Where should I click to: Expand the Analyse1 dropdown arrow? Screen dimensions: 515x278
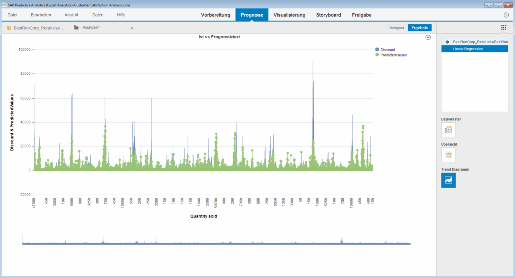132,28
